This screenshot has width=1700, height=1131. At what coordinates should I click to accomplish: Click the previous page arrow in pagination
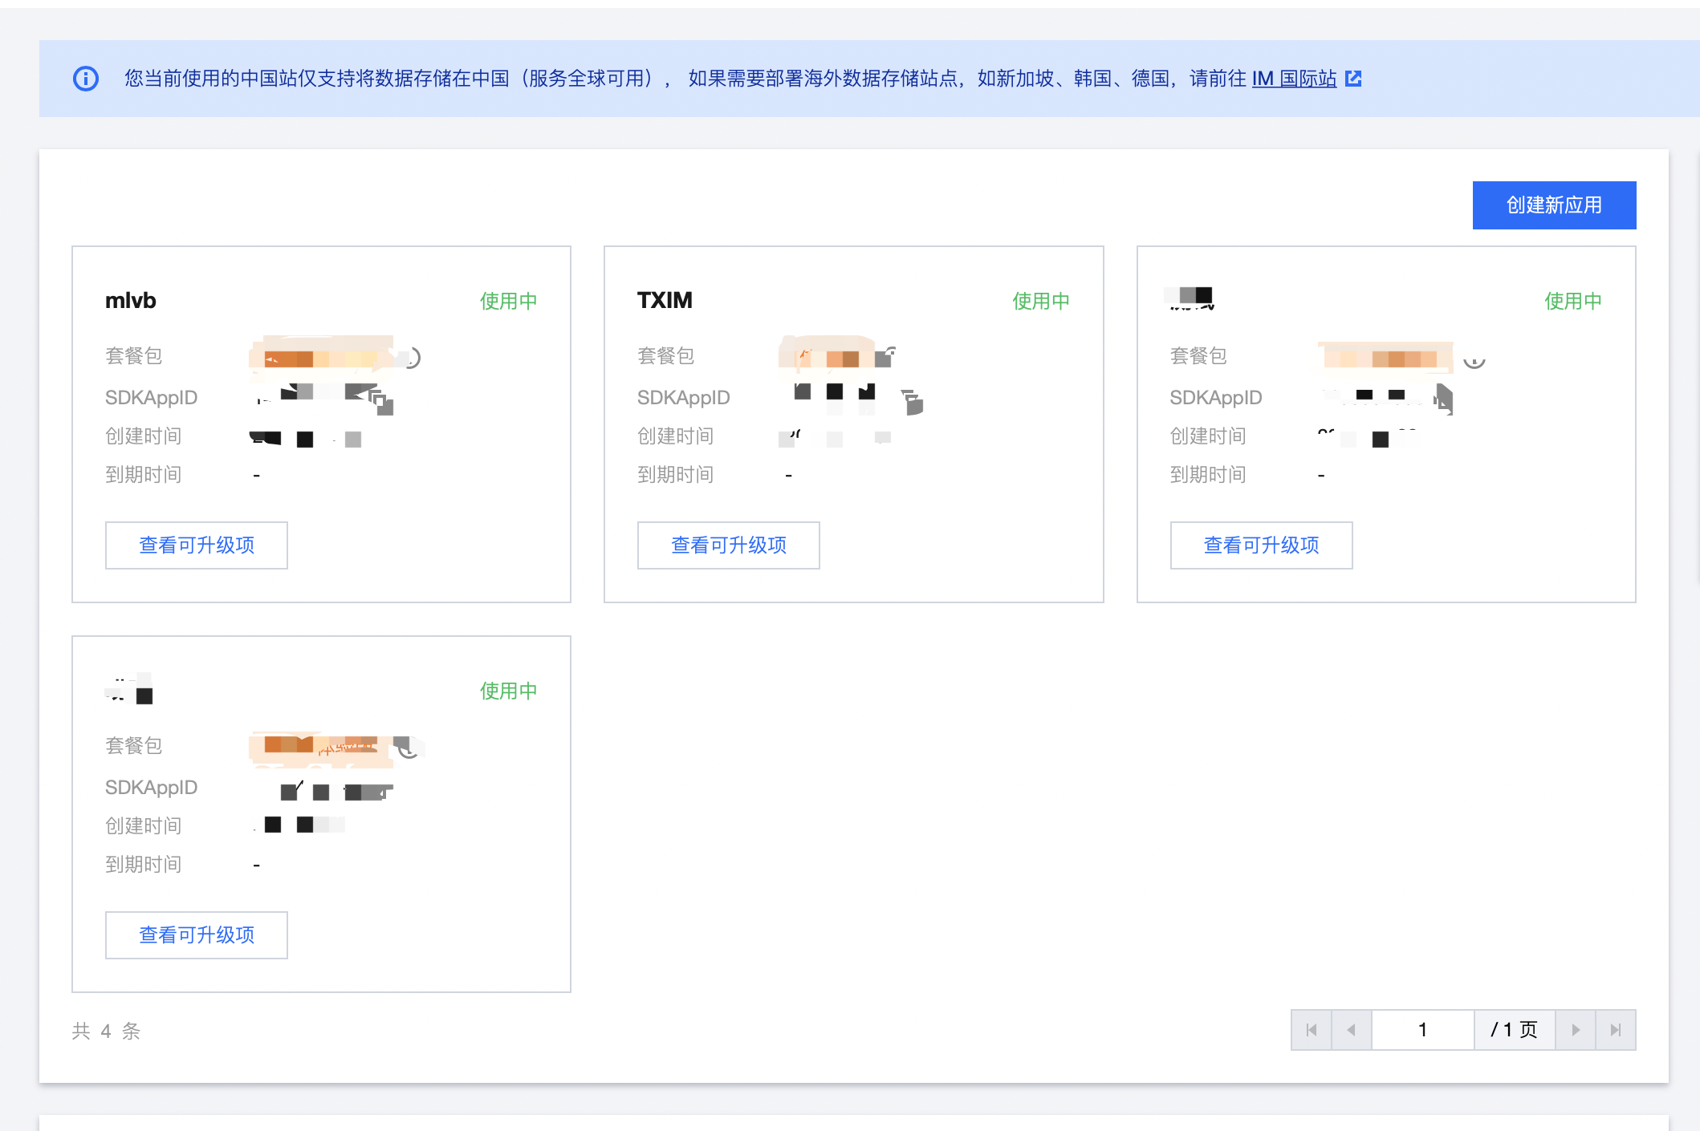(1352, 1029)
